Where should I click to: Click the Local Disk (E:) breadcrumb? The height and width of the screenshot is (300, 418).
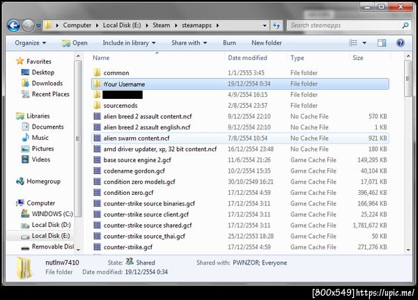122,25
